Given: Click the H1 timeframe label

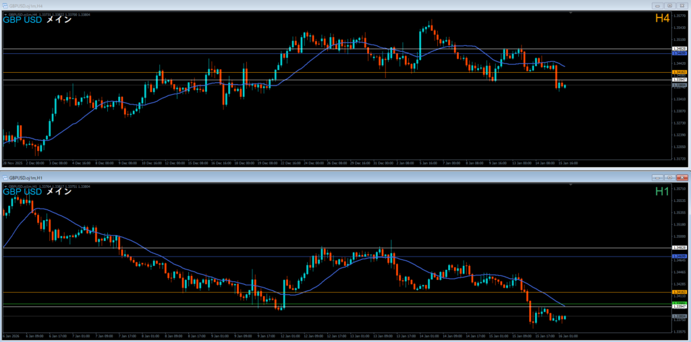Looking at the screenshot, I should 662,192.
